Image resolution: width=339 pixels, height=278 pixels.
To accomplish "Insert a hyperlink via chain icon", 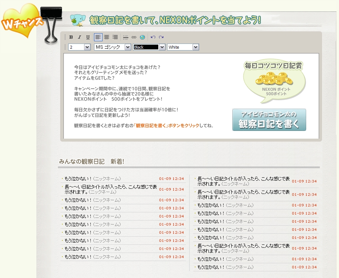I will [x=134, y=37].
